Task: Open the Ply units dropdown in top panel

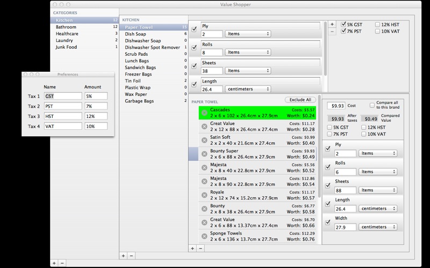Action: [x=248, y=34]
